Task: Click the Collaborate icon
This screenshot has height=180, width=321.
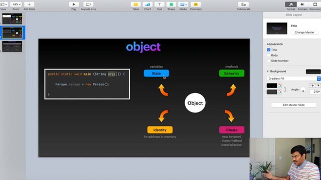Action: (x=243, y=4)
